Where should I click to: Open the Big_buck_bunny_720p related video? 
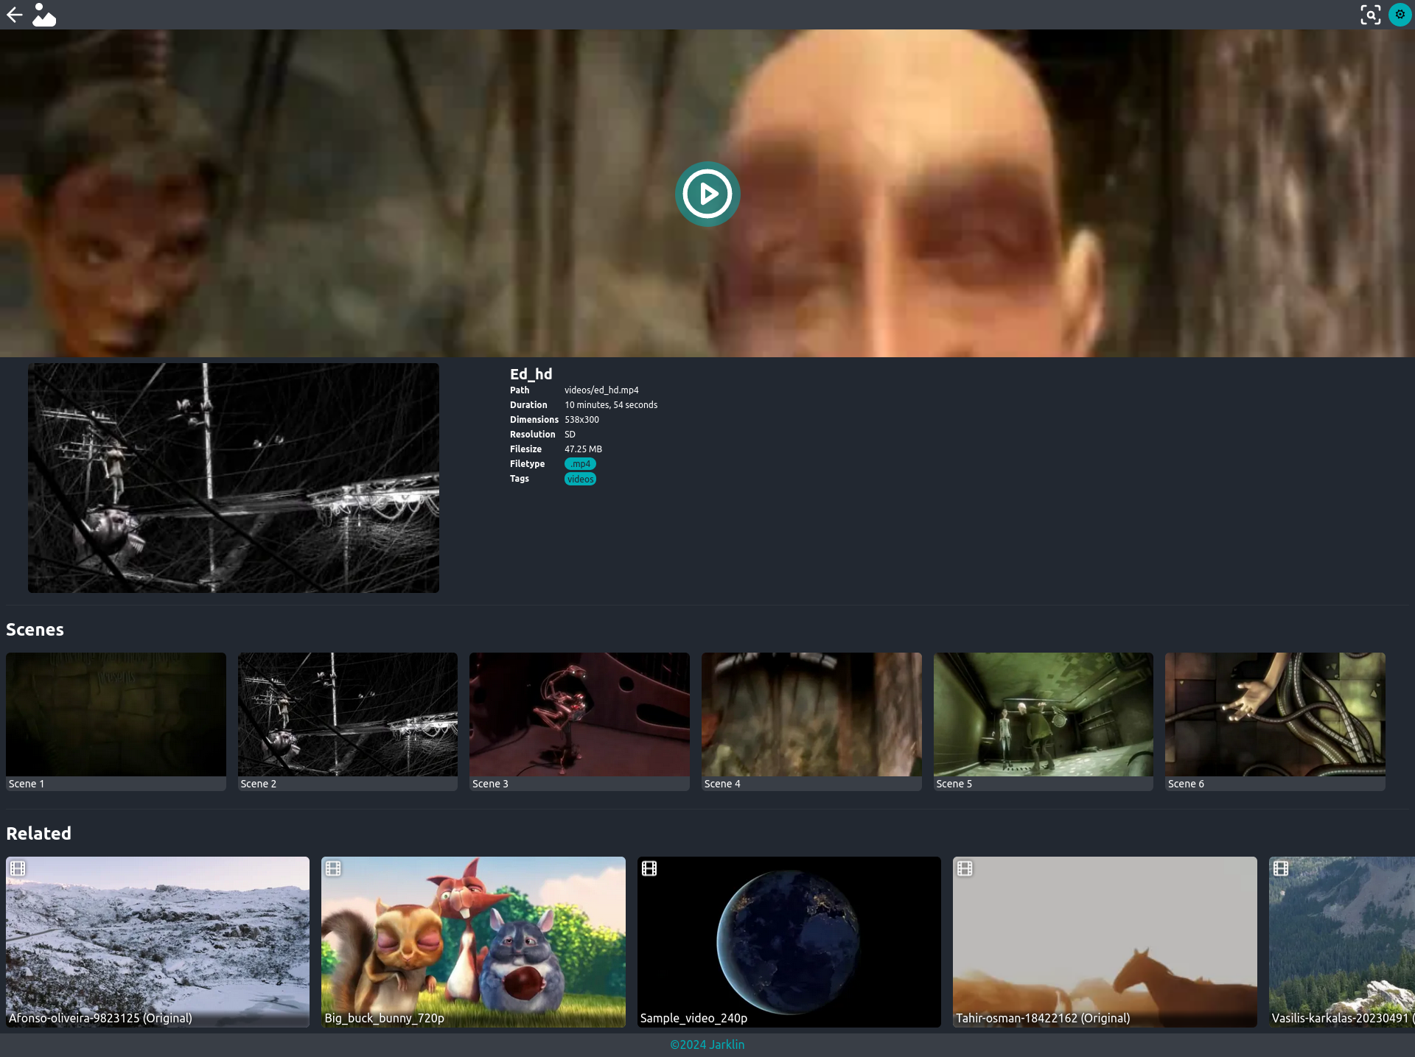(x=472, y=941)
